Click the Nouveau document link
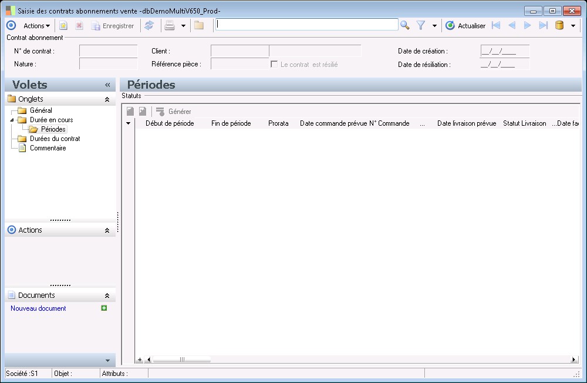This screenshot has height=383, width=587. tap(38, 308)
